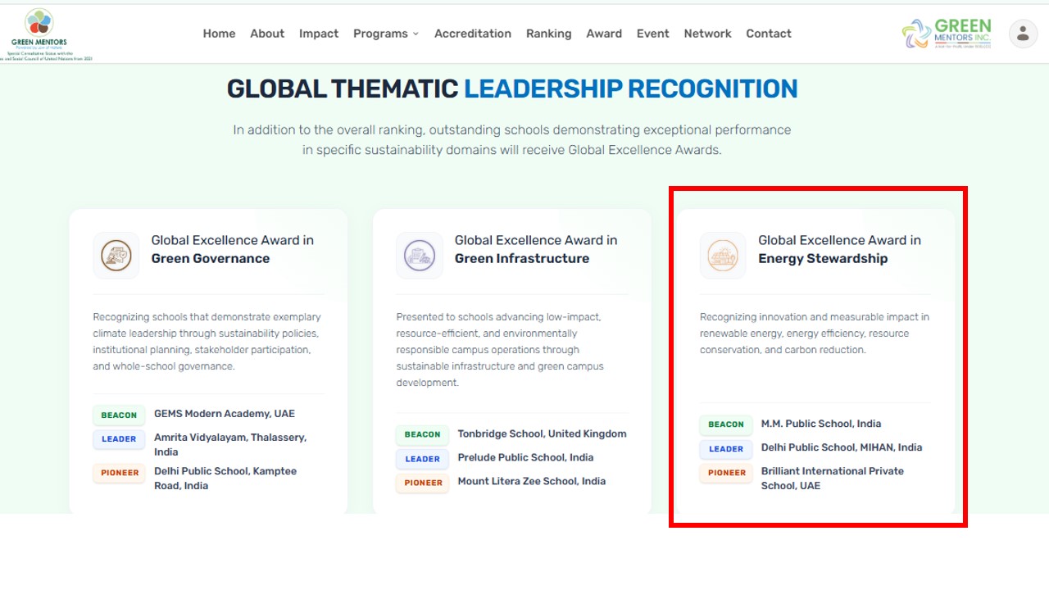Select the Award menu item
This screenshot has width=1049, height=590.
point(604,34)
